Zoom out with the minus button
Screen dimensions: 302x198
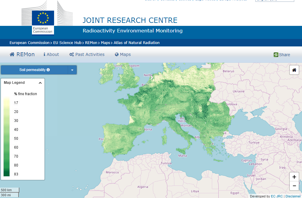[x=294, y=186]
